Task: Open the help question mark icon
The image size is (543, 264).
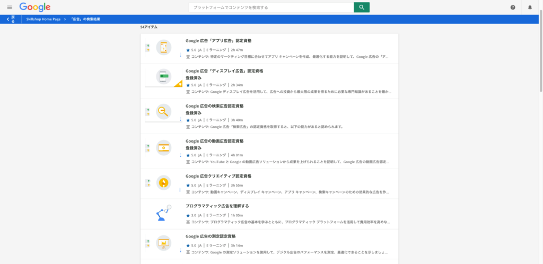Action: click(x=513, y=7)
